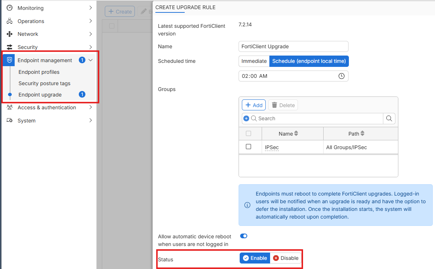Viewport: 435px width, 269px height.
Task: Click the System gear icon
Action: tap(10, 120)
